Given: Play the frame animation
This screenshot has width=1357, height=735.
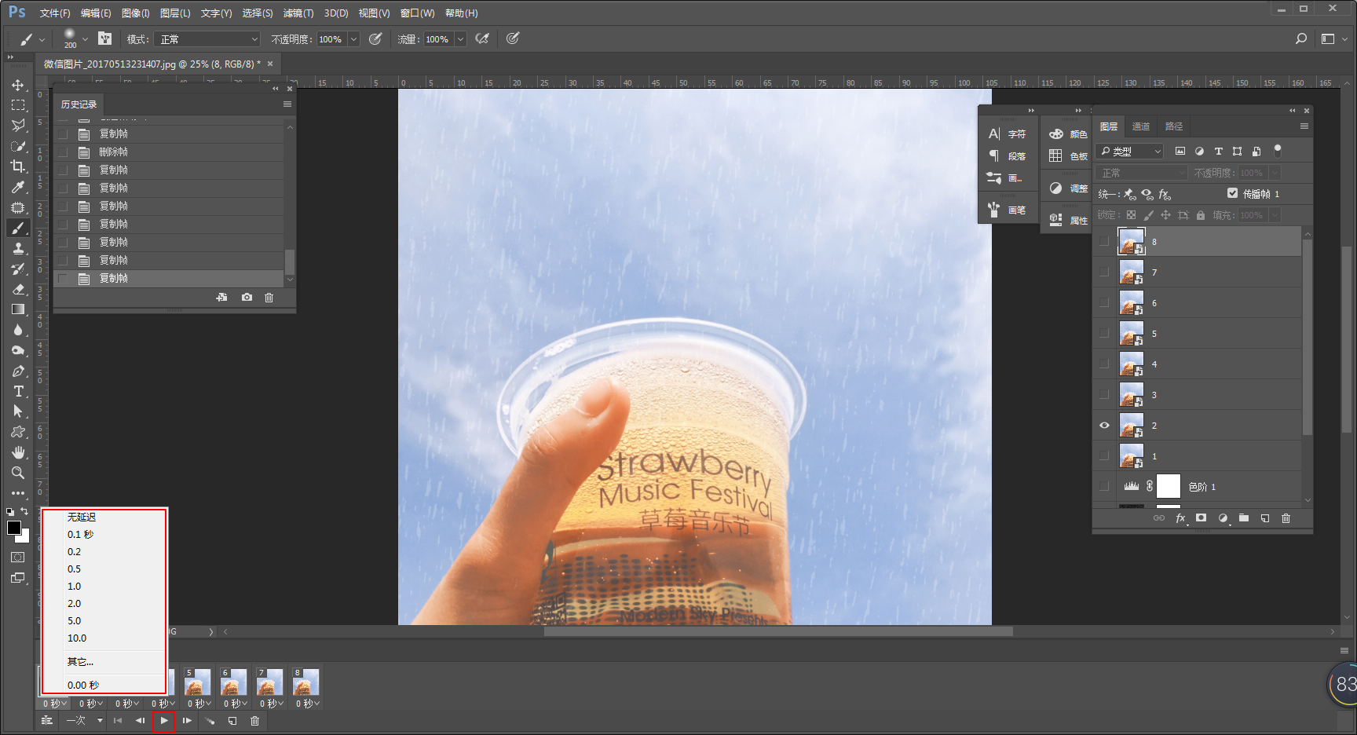Looking at the screenshot, I should point(163,721).
